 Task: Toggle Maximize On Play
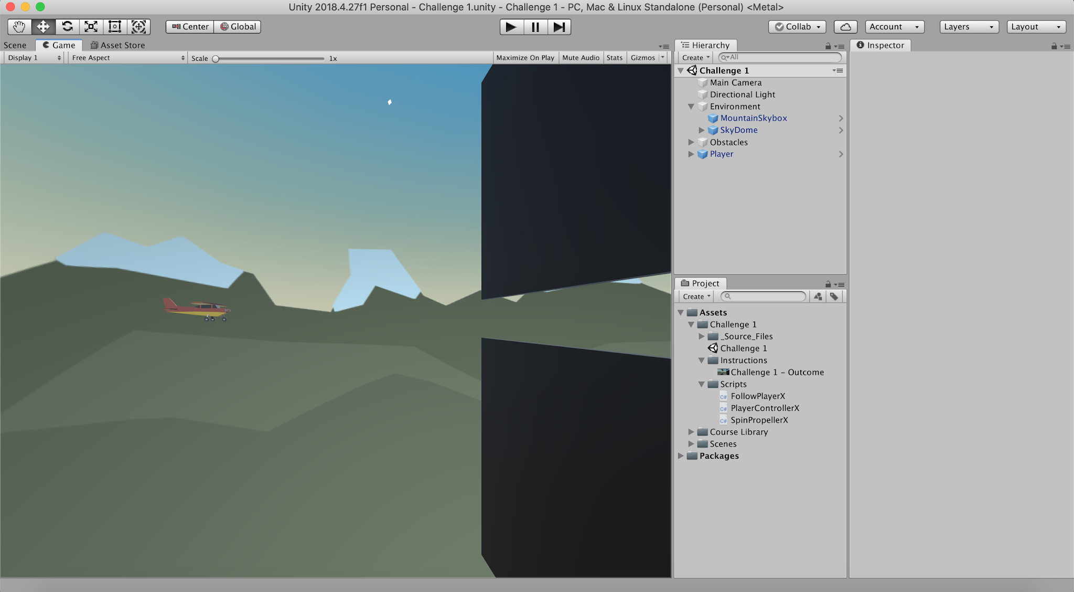tap(525, 58)
